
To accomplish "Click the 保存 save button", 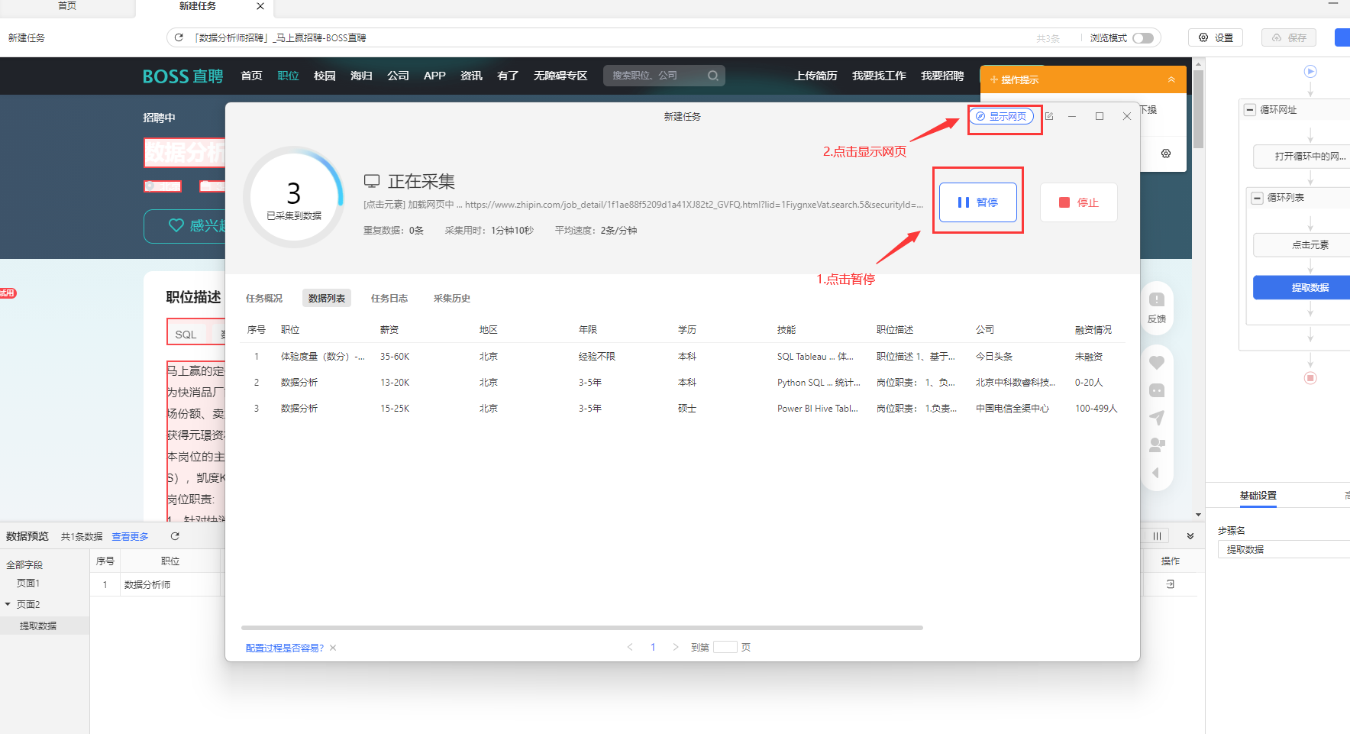I will click(1289, 37).
